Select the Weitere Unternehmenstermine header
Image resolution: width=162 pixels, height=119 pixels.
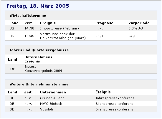click(39, 84)
